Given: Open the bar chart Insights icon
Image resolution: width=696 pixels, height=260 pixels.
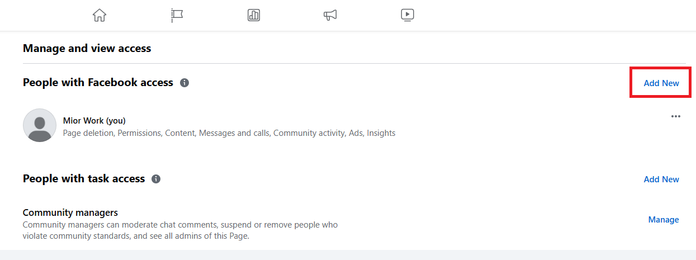Looking at the screenshot, I should click(x=254, y=15).
